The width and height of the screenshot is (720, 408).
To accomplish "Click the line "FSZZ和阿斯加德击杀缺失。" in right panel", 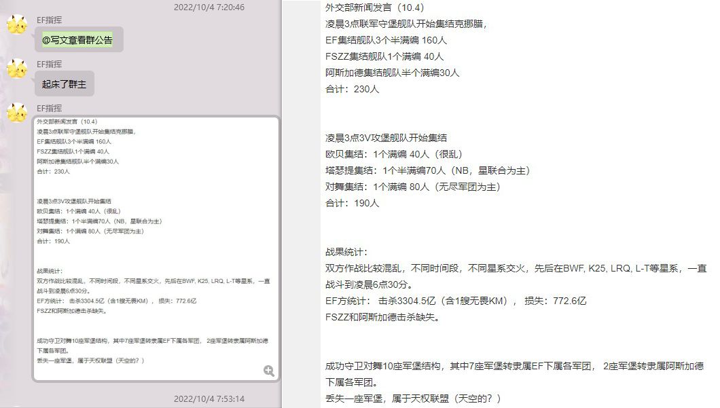I will tap(382, 317).
